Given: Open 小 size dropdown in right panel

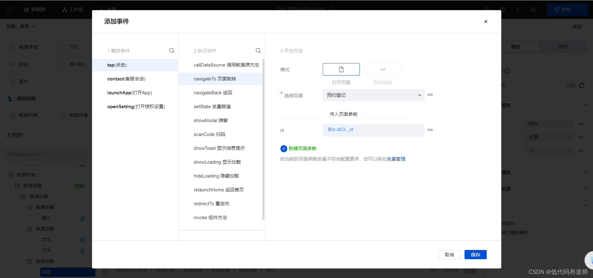Looking at the screenshot, I should point(549,151).
